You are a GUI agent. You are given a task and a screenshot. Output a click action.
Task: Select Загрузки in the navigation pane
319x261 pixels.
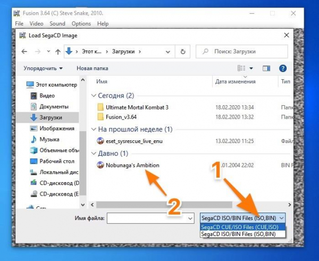tap(47, 117)
